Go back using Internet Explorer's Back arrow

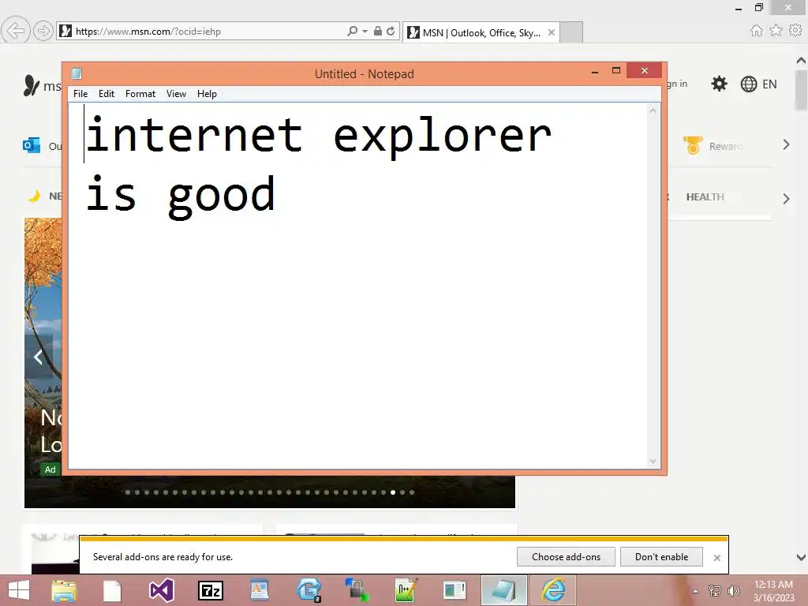(x=16, y=31)
